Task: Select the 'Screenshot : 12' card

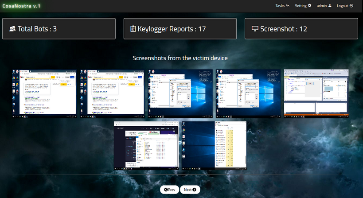Action: [301, 29]
